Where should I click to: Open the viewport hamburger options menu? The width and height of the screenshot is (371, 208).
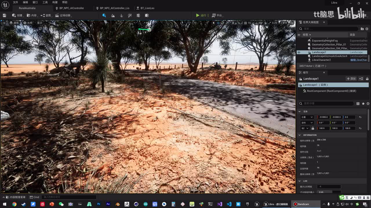4,23
